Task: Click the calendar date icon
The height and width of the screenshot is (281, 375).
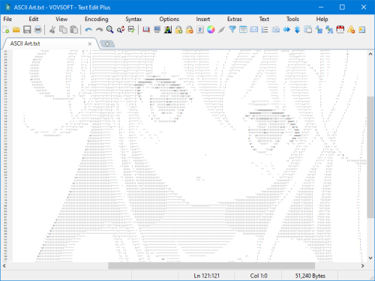Action: click(x=340, y=30)
